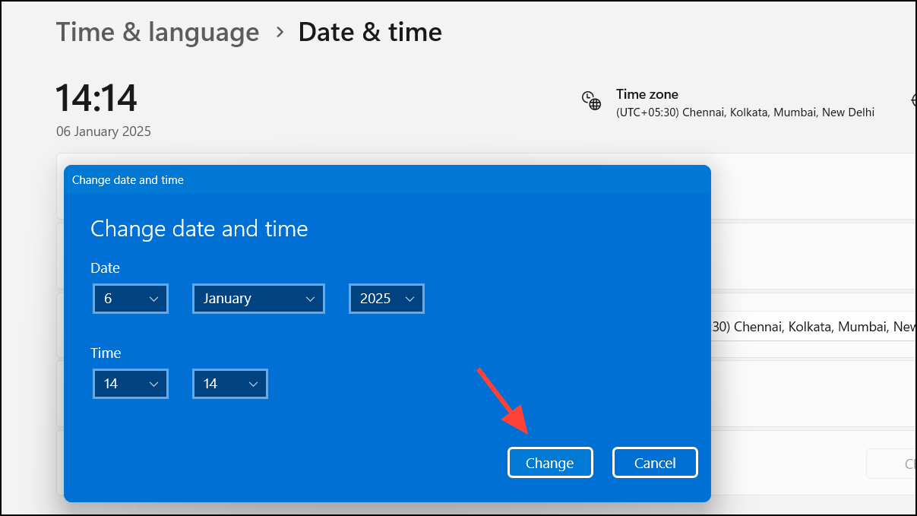Open the year dropdown showing 2025
The height and width of the screenshot is (516, 917).
[x=386, y=298]
